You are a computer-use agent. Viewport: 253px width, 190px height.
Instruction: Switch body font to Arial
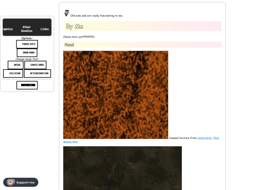pos(15,65)
